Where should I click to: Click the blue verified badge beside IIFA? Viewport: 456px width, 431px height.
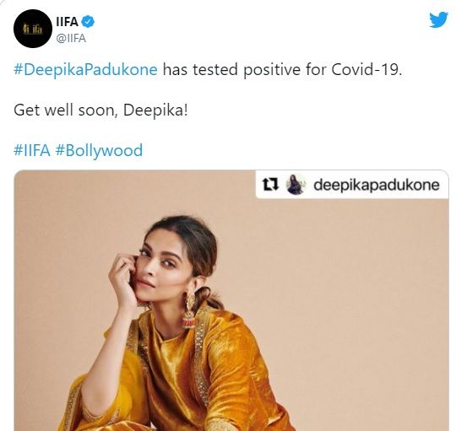[x=88, y=22]
